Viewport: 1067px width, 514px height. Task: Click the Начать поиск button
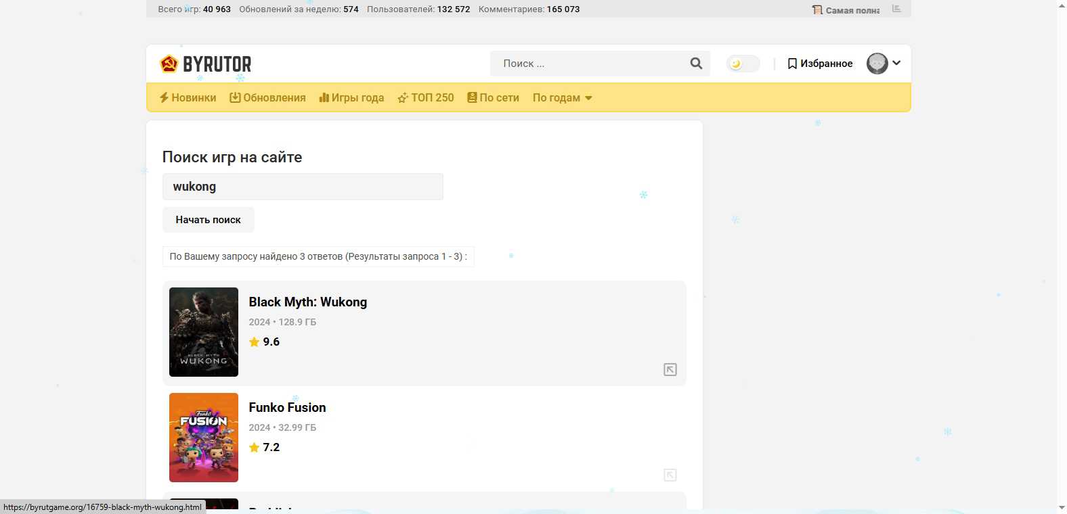click(x=209, y=220)
